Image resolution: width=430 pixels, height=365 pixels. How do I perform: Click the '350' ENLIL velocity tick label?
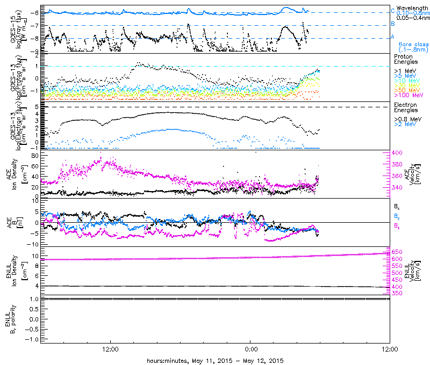pyautogui.click(x=397, y=293)
